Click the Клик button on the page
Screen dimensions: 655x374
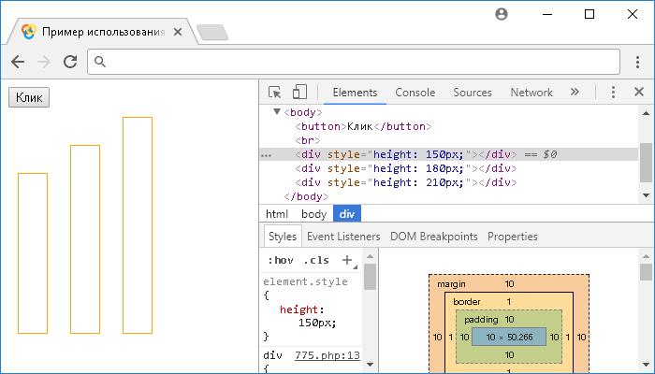tap(29, 97)
